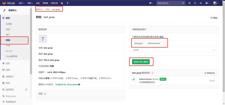This screenshot has height=105, width=225.
Task: Expand the 群组 dropdown in top navbar
Action: tap(30, 3)
